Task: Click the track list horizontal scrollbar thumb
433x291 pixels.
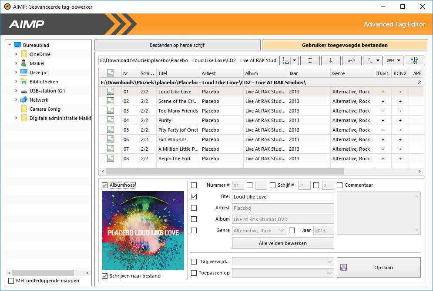Action: pos(225,172)
